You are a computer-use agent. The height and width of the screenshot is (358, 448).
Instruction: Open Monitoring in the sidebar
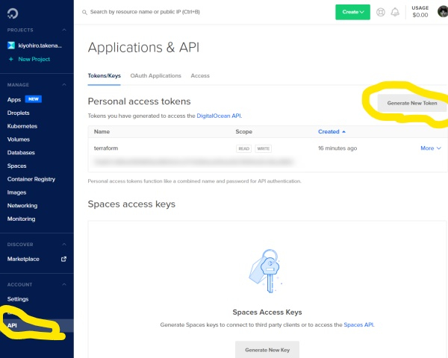tap(21, 219)
